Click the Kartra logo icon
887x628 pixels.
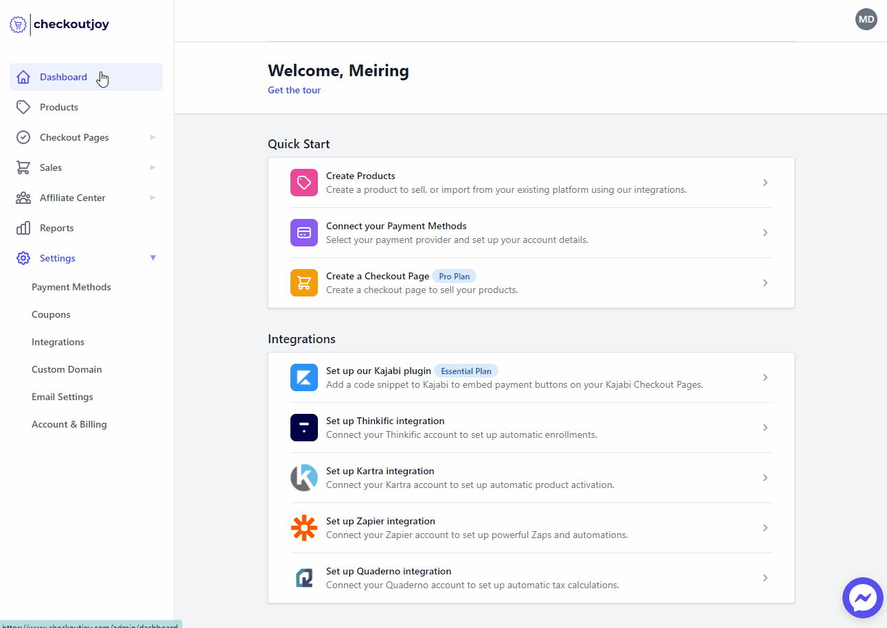(304, 478)
